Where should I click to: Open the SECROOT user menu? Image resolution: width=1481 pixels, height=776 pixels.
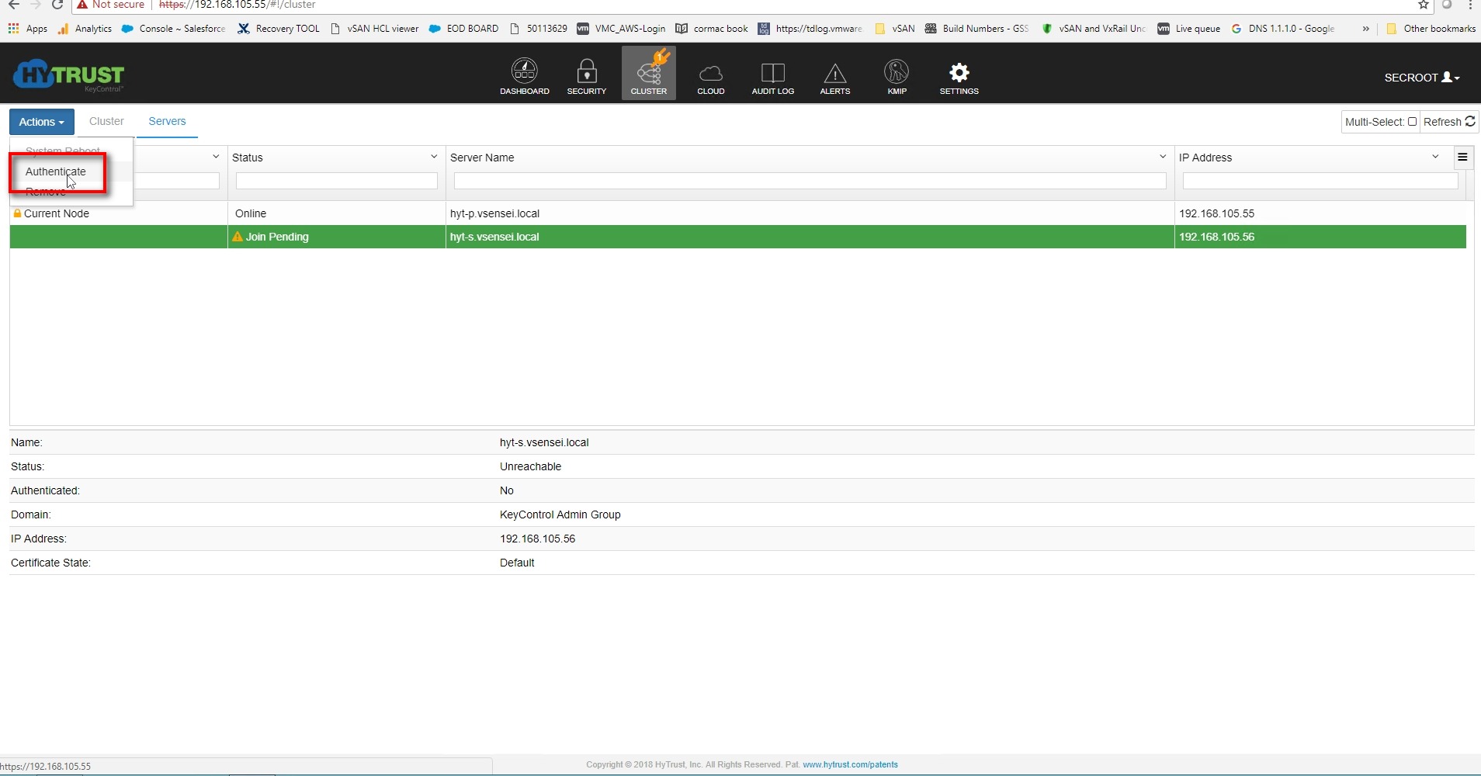coord(1421,78)
